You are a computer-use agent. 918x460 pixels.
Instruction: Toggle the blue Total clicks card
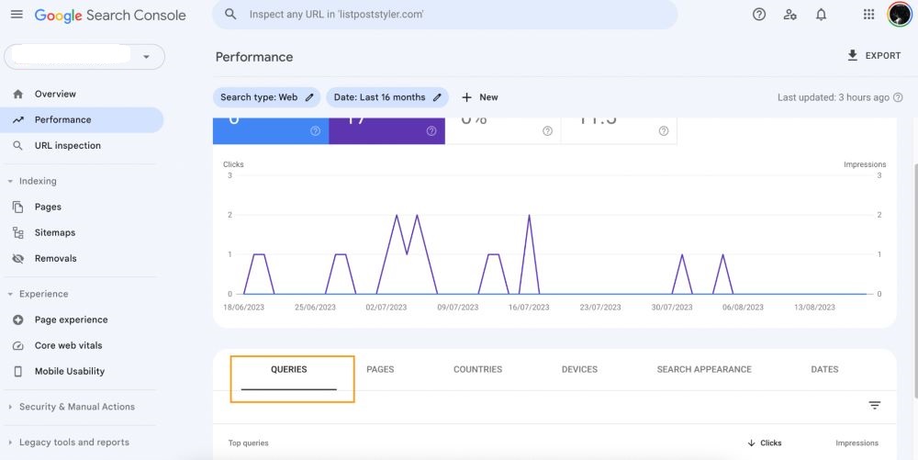pyautogui.click(x=271, y=130)
